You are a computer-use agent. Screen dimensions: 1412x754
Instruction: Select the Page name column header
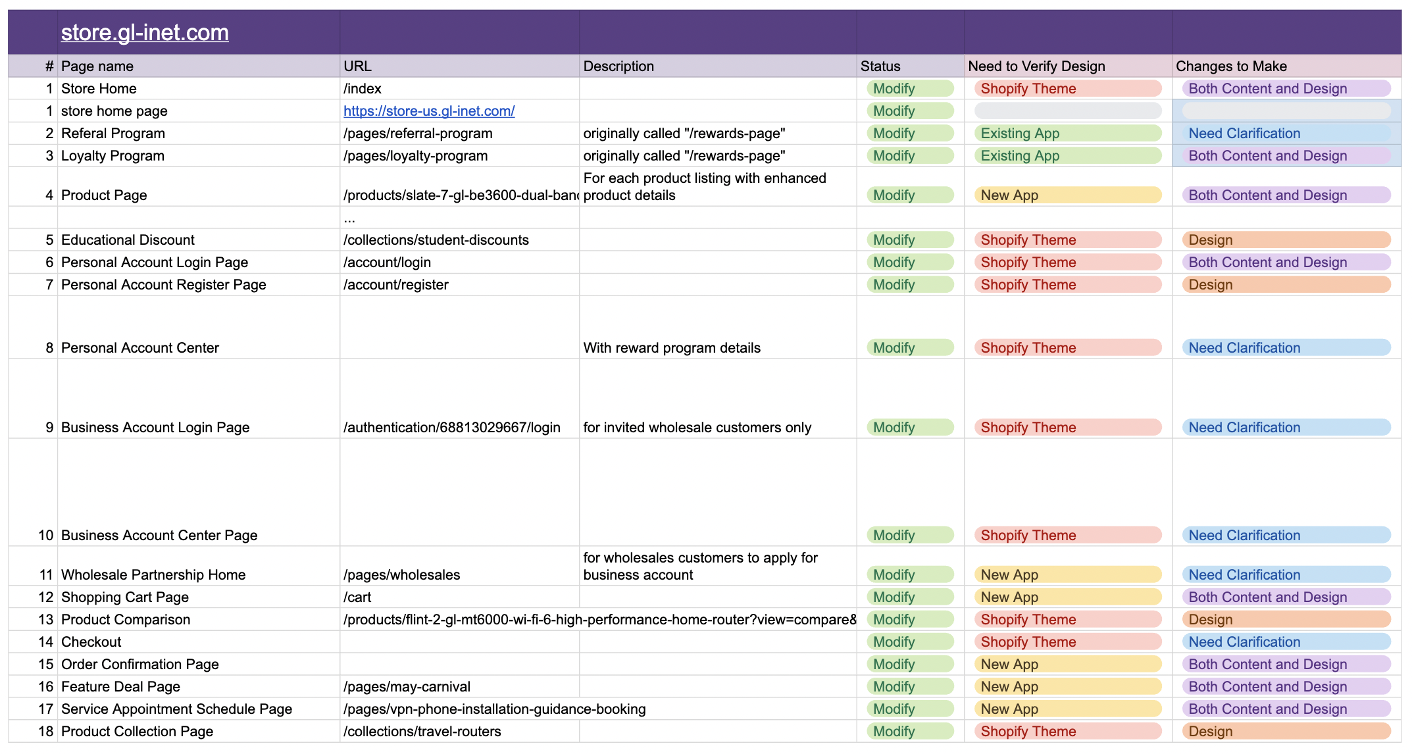199,66
